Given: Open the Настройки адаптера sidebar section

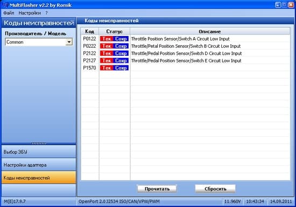Looking at the screenshot, I should click(x=39, y=165).
